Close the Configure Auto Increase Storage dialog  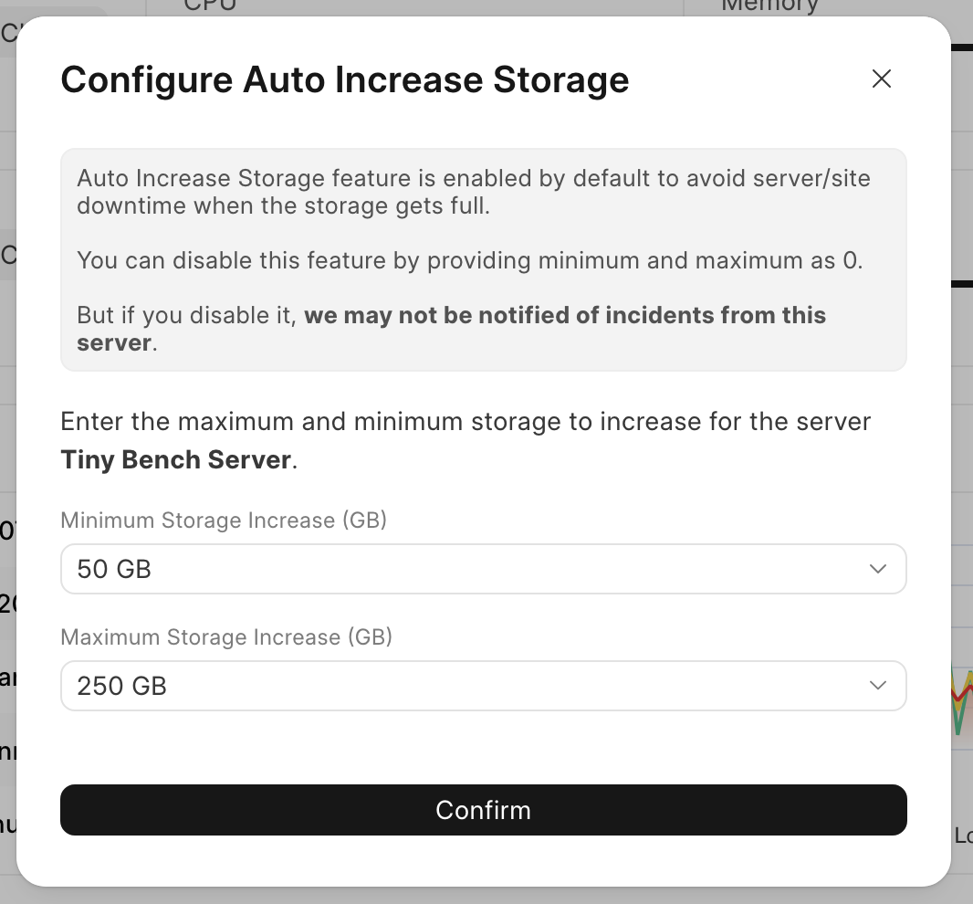881,79
